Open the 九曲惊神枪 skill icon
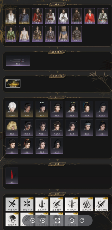112x230 pixels. (102, 204)
